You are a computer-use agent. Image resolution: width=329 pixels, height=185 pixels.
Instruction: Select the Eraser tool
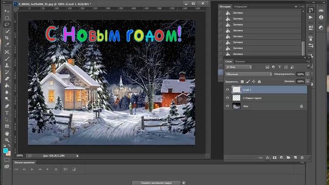(x=7, y=79)
